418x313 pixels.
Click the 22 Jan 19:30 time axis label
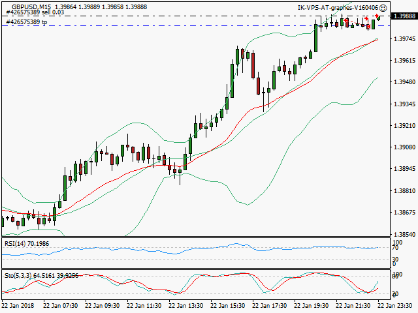[312, 305]
